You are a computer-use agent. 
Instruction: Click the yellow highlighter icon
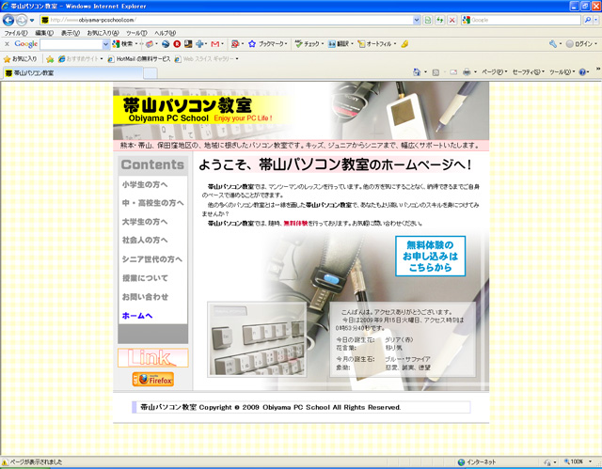[x=404, y=44]
